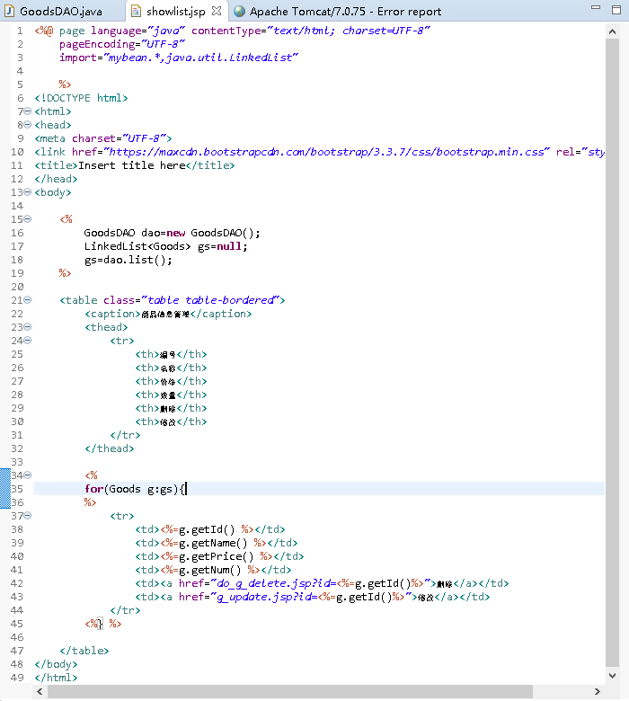
Task: Click the vertical scrollbar thumb
Action: [613, 353]
